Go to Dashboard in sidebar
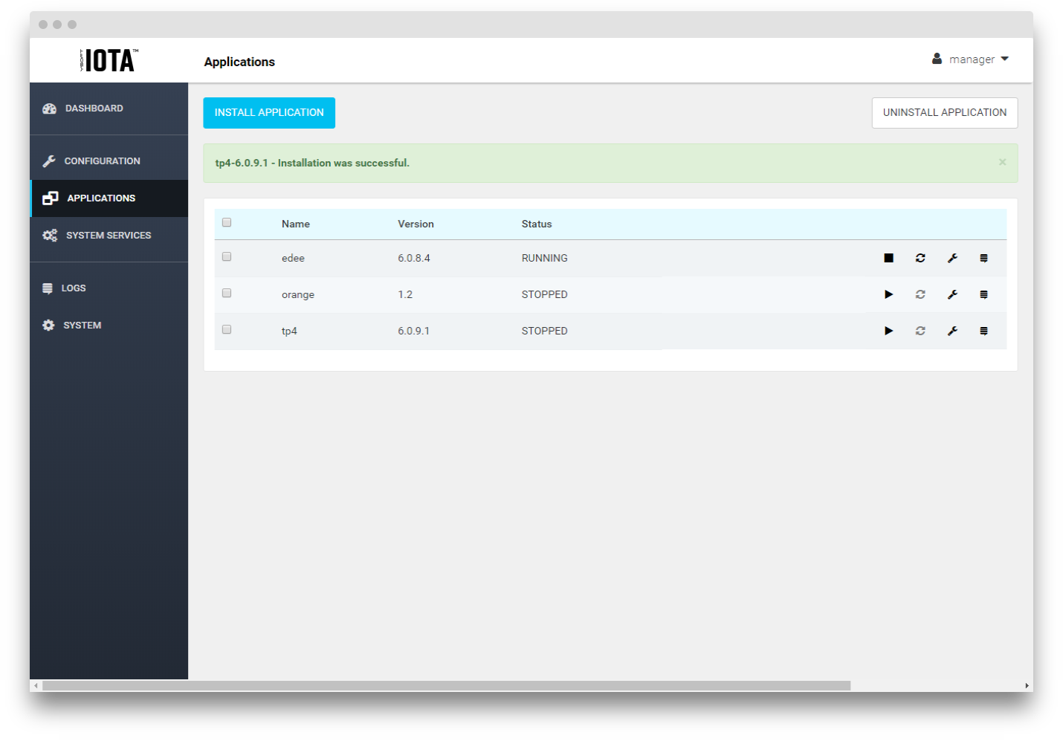 click(x=94, y=109)
